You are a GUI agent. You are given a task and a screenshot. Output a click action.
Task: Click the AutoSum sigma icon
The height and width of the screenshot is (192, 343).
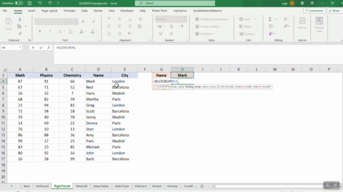click(x=270, y=19)
